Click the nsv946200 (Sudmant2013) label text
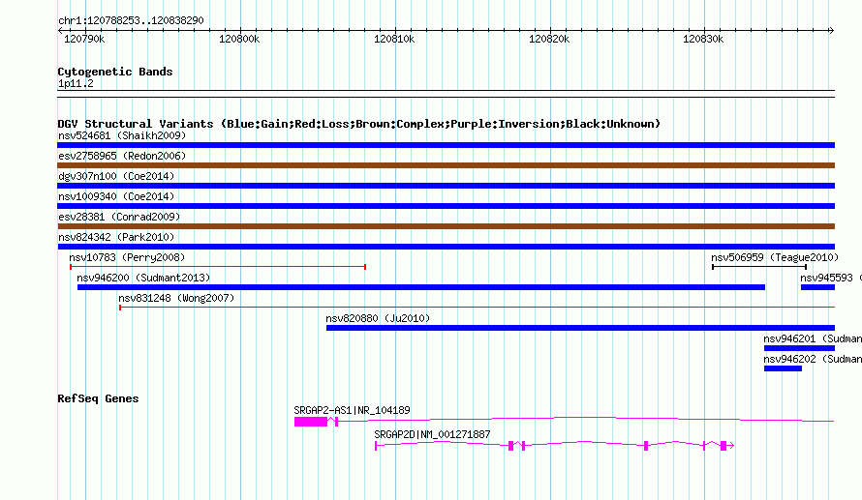 tap(143, 278)
